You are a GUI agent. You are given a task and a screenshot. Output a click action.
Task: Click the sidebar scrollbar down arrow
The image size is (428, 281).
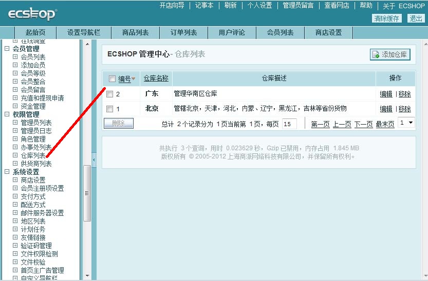tap(87, 275)
